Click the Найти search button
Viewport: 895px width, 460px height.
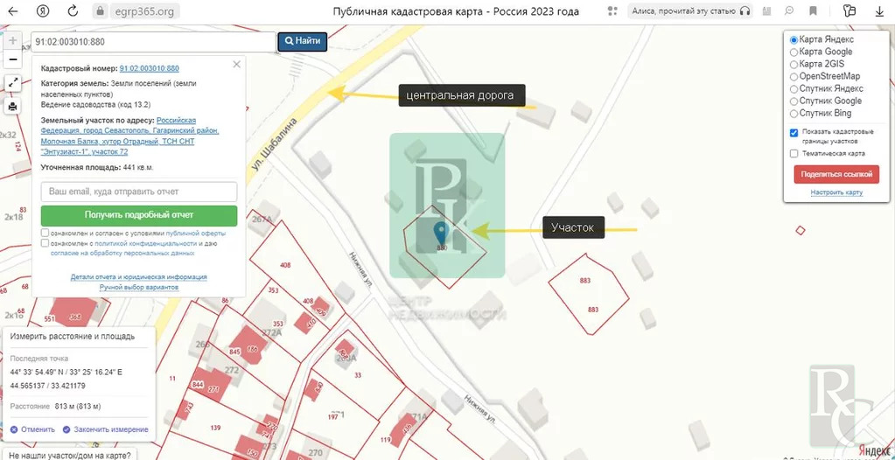click(303, 41)
